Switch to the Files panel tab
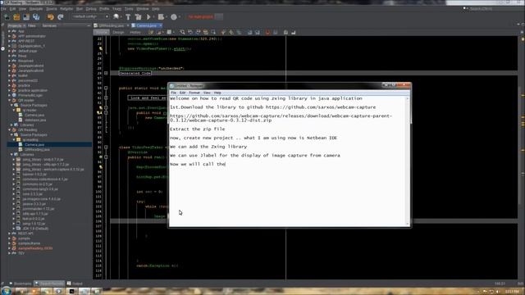Screen dimensions: 525x295 [x=32, y=25]
